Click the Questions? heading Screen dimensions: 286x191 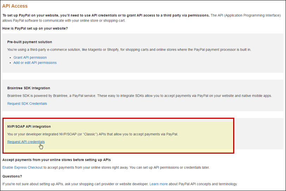(12, 176)
